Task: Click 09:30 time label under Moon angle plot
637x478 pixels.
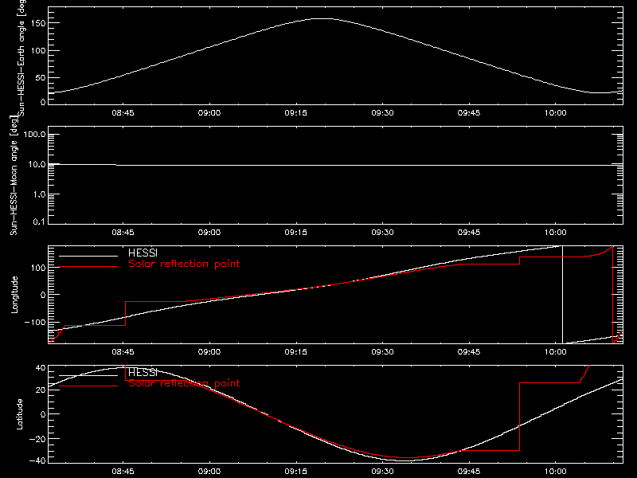Action: click(x=382, y=233)
